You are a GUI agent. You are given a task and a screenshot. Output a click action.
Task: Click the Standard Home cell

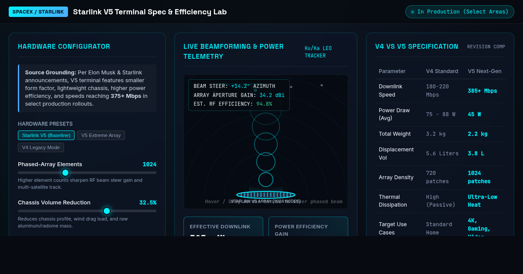click(x=439, y=228)
